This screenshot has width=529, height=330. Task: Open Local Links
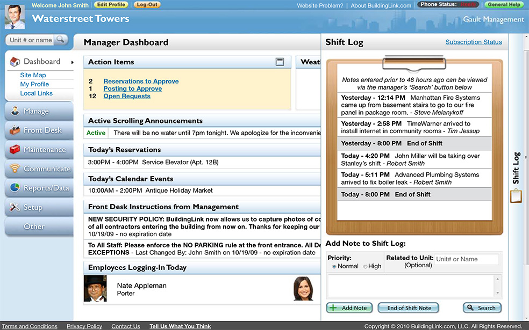37,93
